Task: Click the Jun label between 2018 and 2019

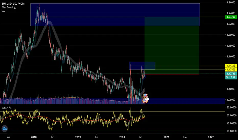Action: 52,137
